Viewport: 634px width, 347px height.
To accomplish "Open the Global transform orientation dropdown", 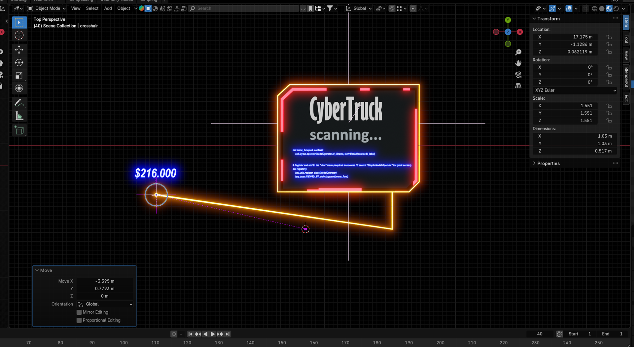I will coord(359,9).
